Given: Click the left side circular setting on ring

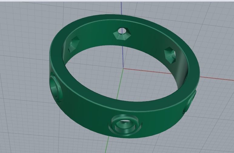Looking at the screenshot, I should [x=55, y=88].
